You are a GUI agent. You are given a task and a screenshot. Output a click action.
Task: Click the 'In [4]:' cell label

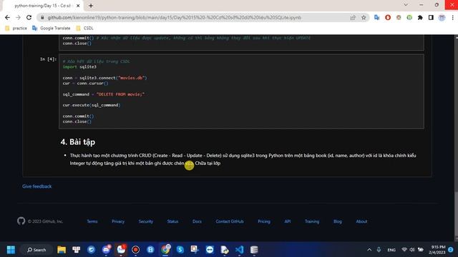tap(48, 59)
